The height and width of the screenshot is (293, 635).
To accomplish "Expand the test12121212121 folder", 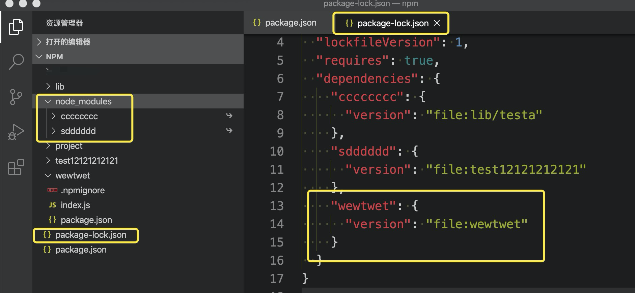I will [86, 161].
